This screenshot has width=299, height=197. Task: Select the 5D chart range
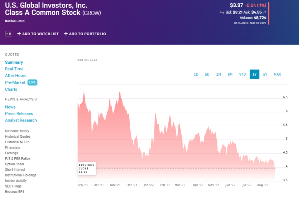207,74
